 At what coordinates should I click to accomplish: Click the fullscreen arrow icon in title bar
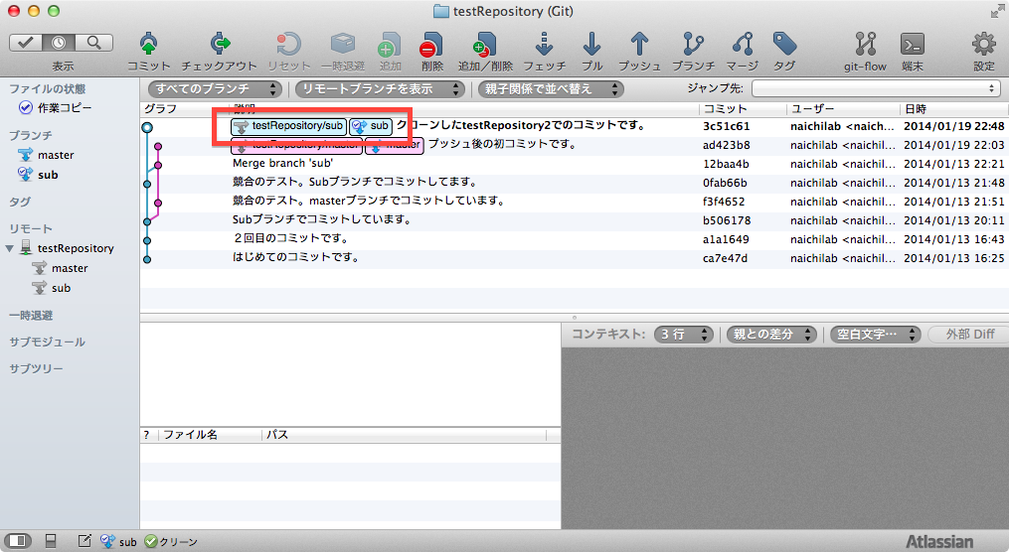(x=997, y=11)
